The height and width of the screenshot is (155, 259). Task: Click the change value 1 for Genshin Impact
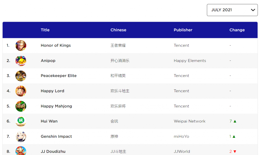(x=230, y=137)
